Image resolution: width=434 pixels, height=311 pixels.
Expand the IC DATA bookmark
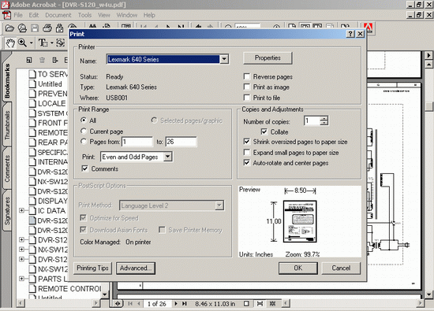[x=21, y=210]
